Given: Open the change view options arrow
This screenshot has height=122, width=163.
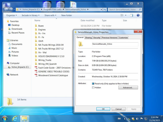Looking at the screenshot, I should (x=126, y=15).
